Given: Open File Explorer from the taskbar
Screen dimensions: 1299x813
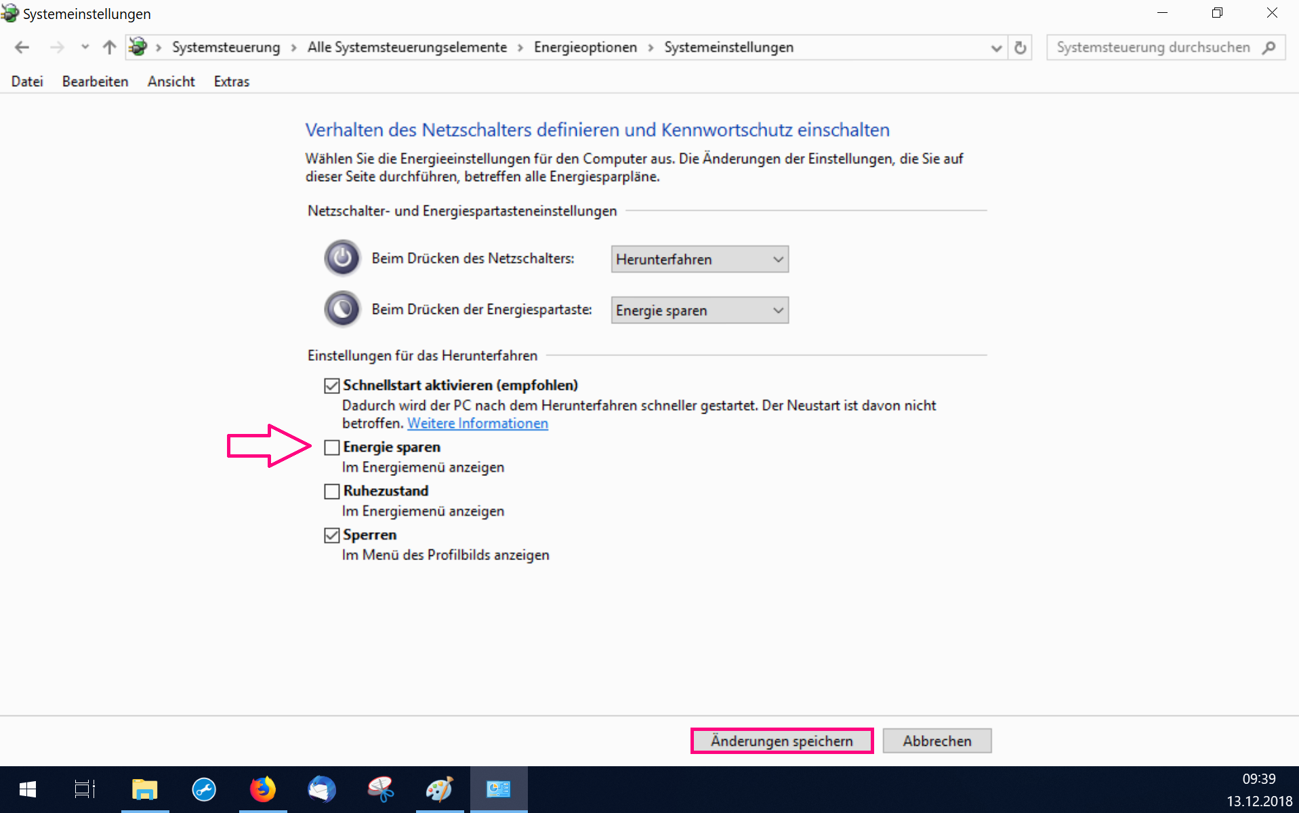Looking at the screenshot, I should coord(144,789).
